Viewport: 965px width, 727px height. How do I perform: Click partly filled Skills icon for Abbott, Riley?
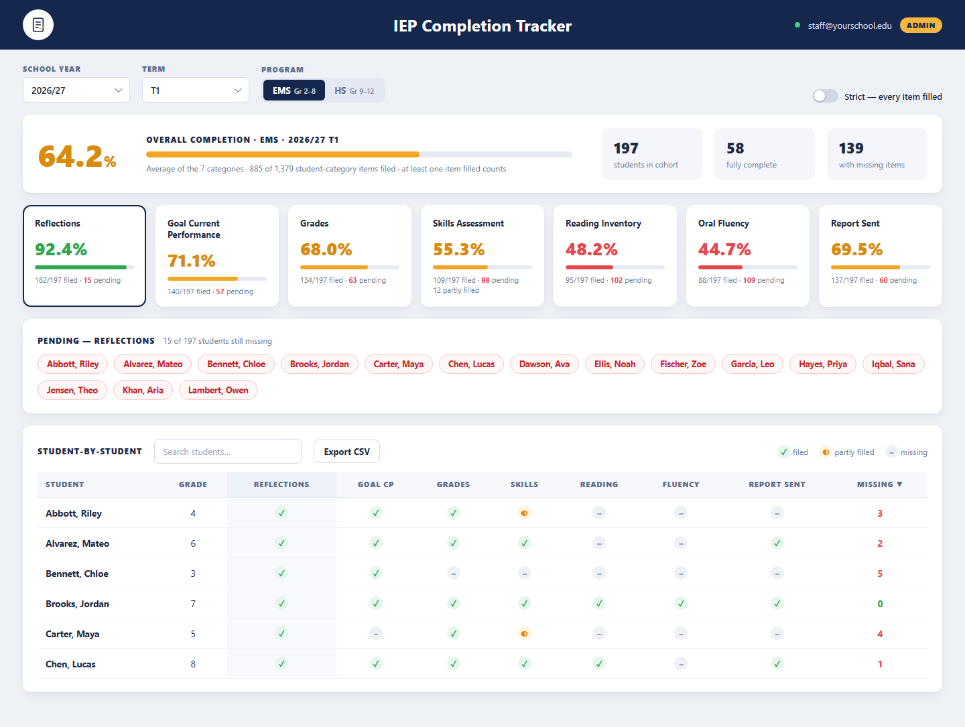(x=525, y=513)
